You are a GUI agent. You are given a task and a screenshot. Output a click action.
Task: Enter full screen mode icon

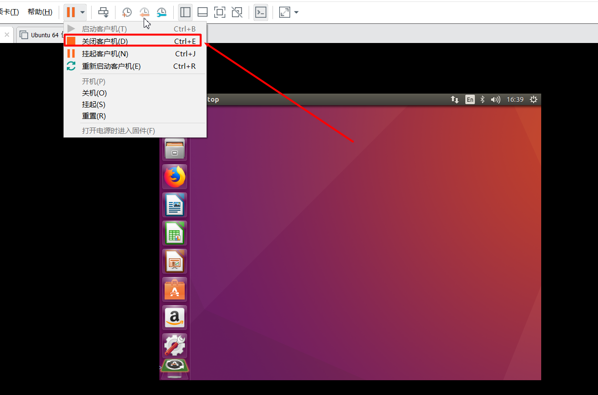[220, 12]
